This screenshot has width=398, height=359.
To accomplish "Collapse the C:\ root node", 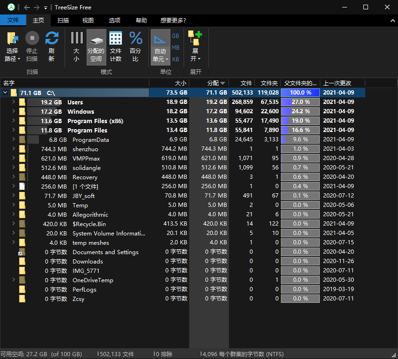I will pos(5,93).
